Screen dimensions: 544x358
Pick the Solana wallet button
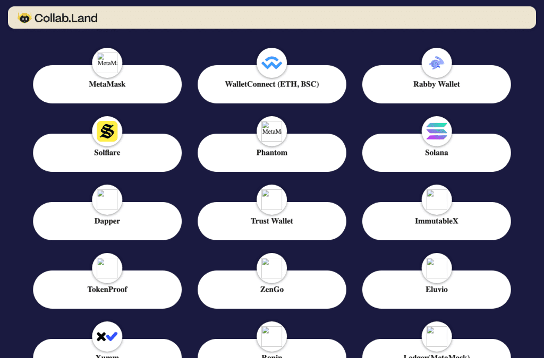pyautogui.click(x=437, y=153)
